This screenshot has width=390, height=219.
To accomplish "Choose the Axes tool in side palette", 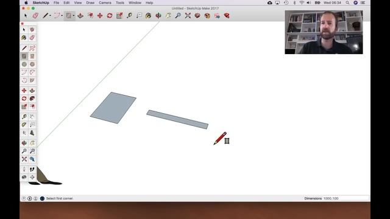I will tap(24, 133).
